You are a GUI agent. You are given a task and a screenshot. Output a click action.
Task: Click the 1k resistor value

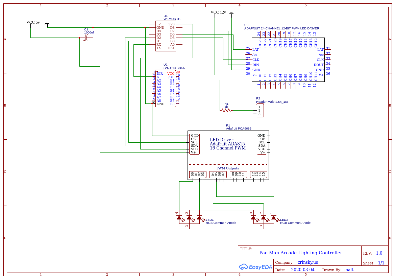pyautogui.click(x=226, y=107)
